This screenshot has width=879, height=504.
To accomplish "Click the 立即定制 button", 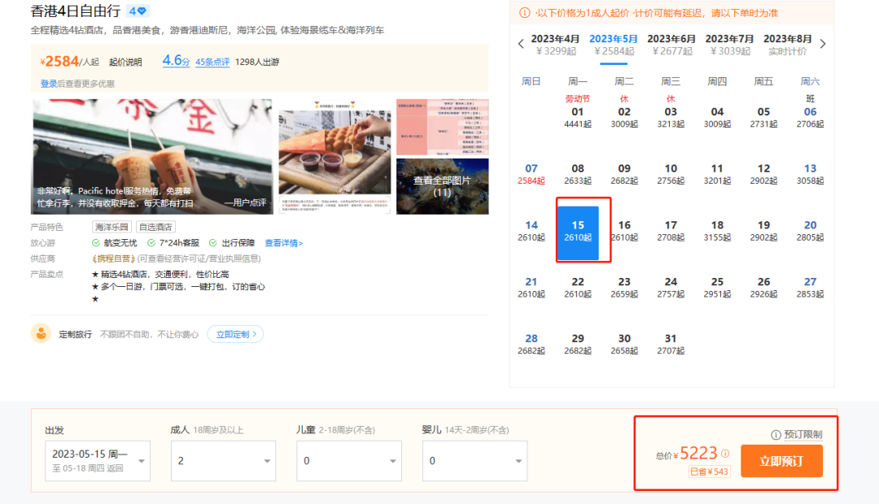I will click(x=234, y=334).
